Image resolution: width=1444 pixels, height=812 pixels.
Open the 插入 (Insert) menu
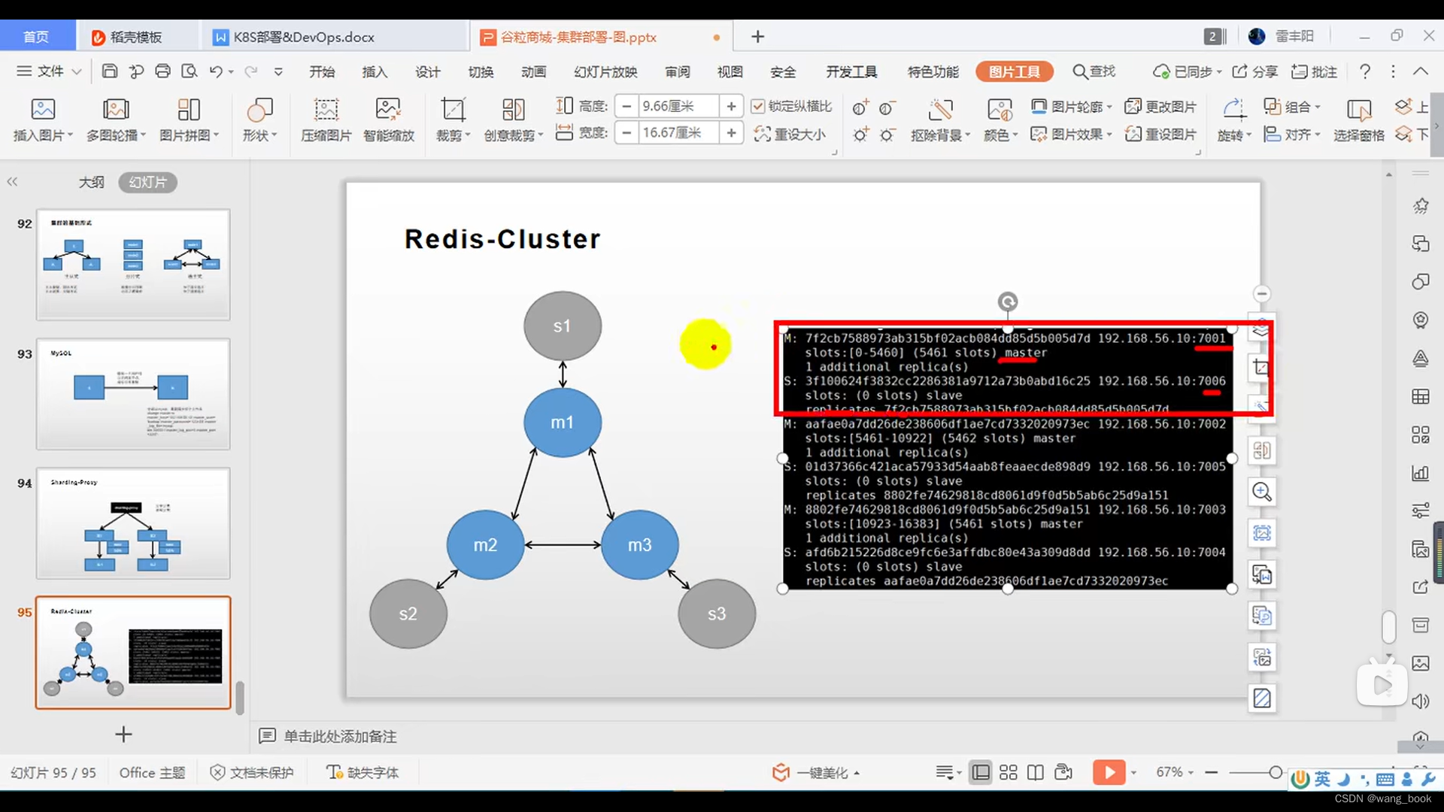coord(375,71)
